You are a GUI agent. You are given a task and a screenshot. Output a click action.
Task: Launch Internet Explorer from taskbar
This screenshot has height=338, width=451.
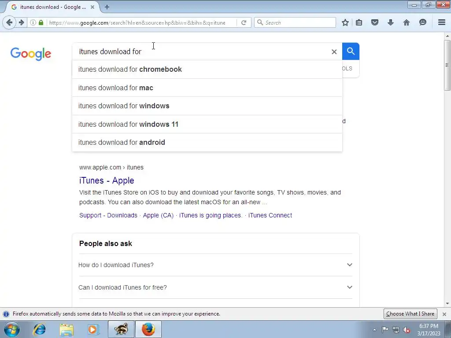(x=39, y=329)
